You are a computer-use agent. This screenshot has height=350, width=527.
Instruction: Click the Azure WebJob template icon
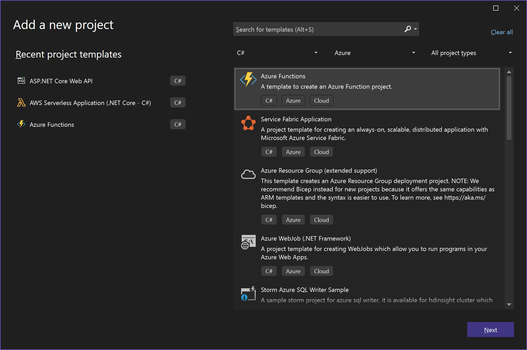coord(248,242)
